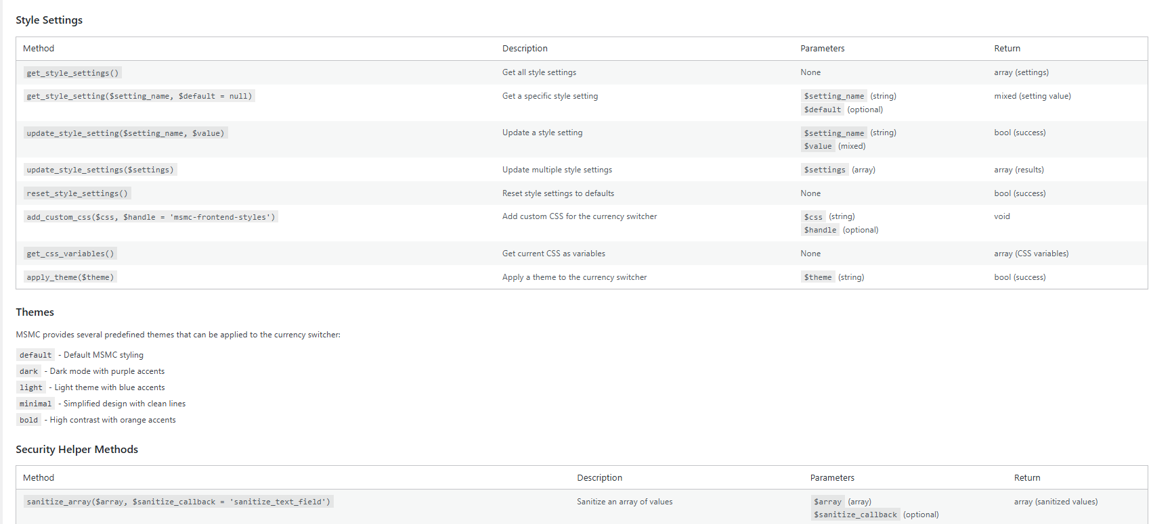Image resolution: width=1151 pixels, height=524 pixels.
Task: Click 'Reset style settings to defaults' description
Action: click(x=559, y=193)
